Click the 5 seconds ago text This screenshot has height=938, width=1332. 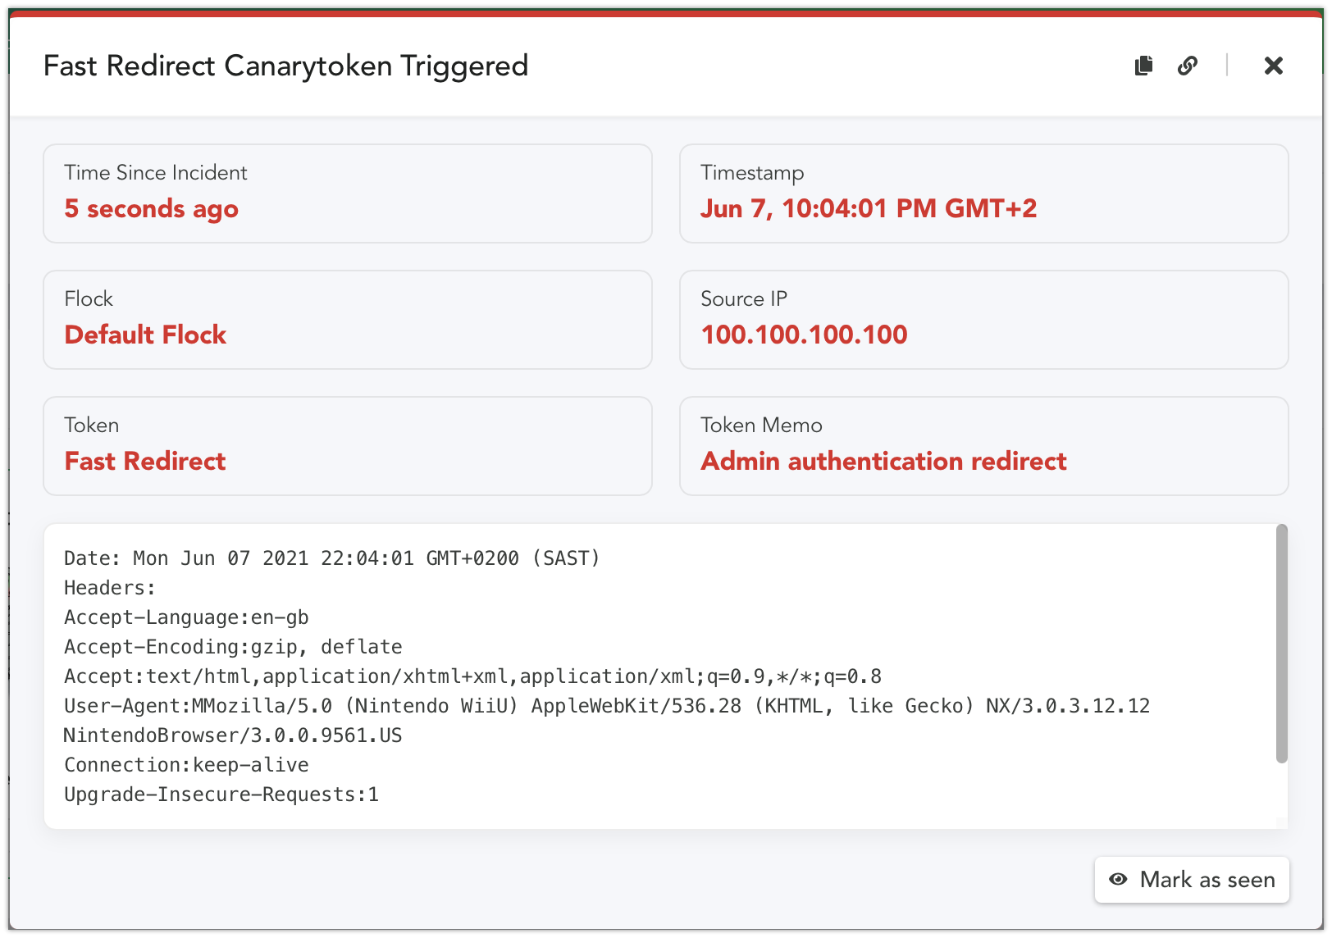tap(152, 208)
